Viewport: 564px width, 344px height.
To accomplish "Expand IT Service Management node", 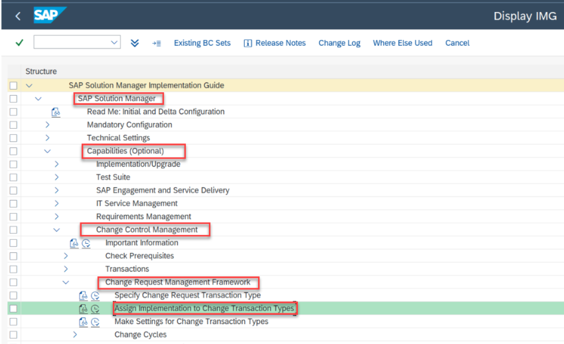I will click(56, 204).
